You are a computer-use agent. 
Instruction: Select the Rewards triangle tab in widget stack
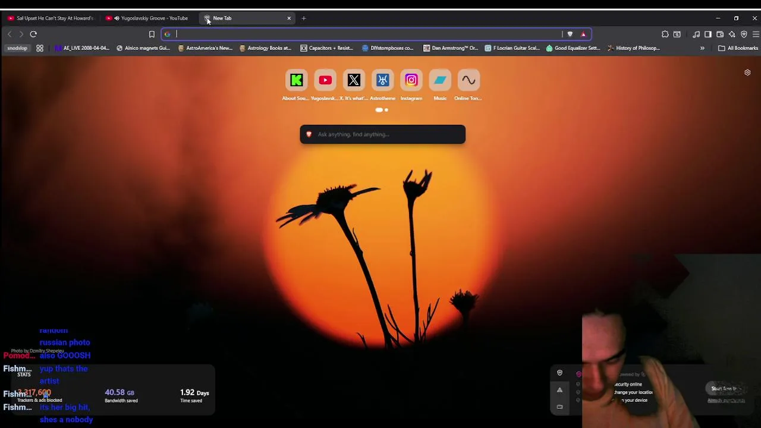pos(559,390)
